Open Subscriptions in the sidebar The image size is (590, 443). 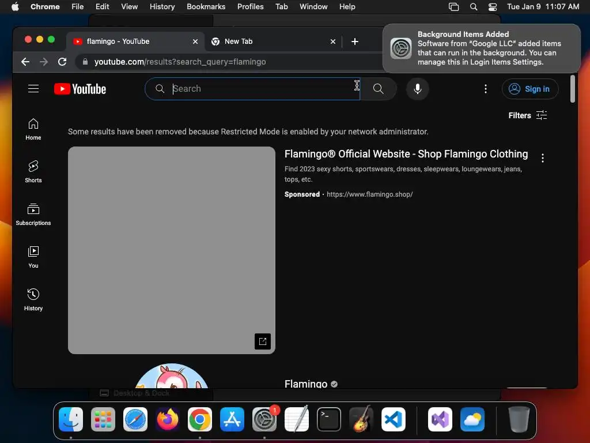pyautogui.click(x=33, y=215)
